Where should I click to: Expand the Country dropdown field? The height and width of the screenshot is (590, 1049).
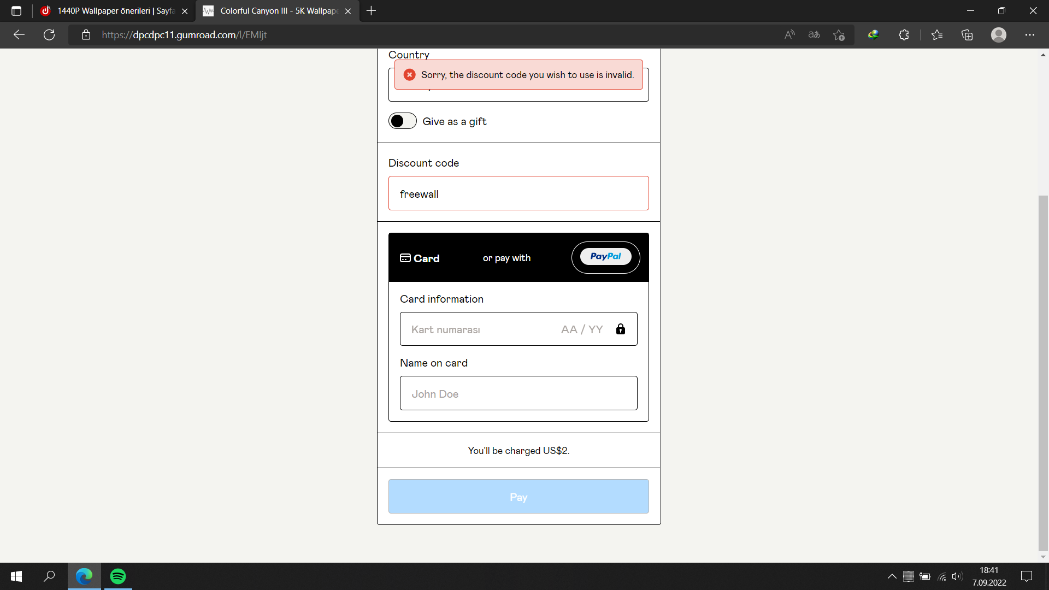click(x=518, y=96)
